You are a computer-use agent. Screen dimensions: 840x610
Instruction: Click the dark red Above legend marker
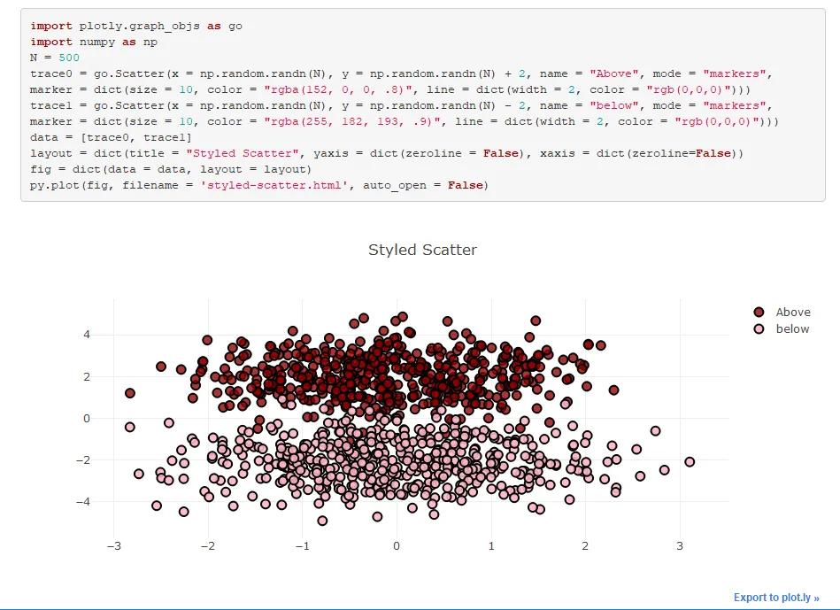[759, 312]
